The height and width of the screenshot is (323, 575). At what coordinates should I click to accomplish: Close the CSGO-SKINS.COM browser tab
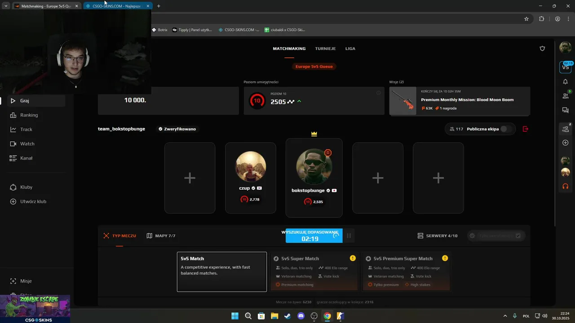148,6
